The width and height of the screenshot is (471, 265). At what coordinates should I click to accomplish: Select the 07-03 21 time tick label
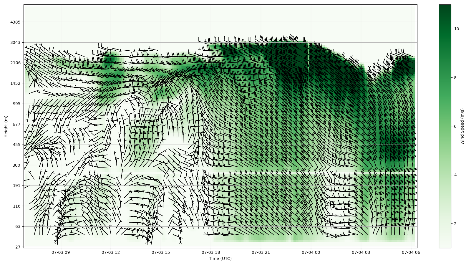tap(261, 252)
